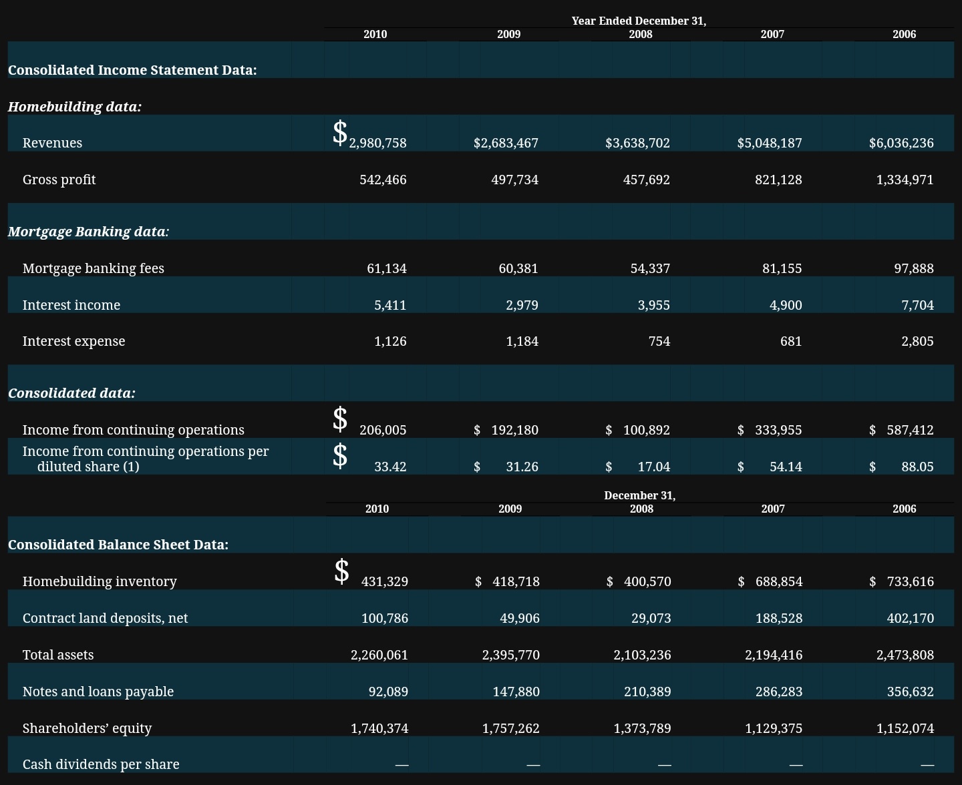The width and height of the screenshot is (962, 785).
Task: Click the Consolidated Income Statement Data heading
Action: (132, 70)
